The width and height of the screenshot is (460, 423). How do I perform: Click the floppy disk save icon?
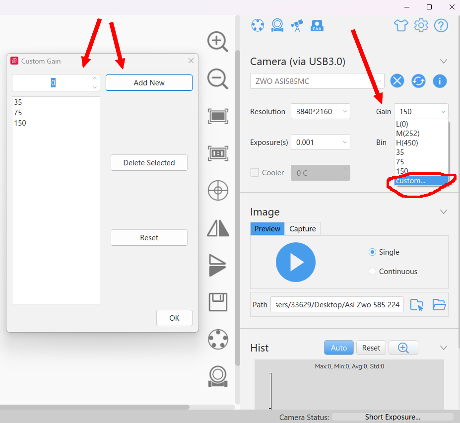[x=218, y=302]
